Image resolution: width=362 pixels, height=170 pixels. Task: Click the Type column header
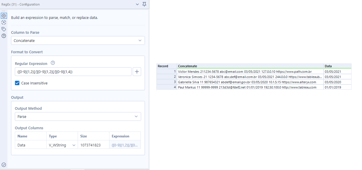click(62, 136)
